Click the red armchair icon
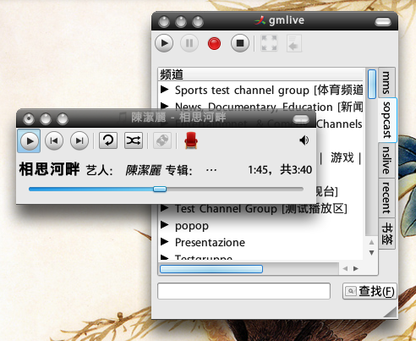The image size is (416, 341). [191, 140]
